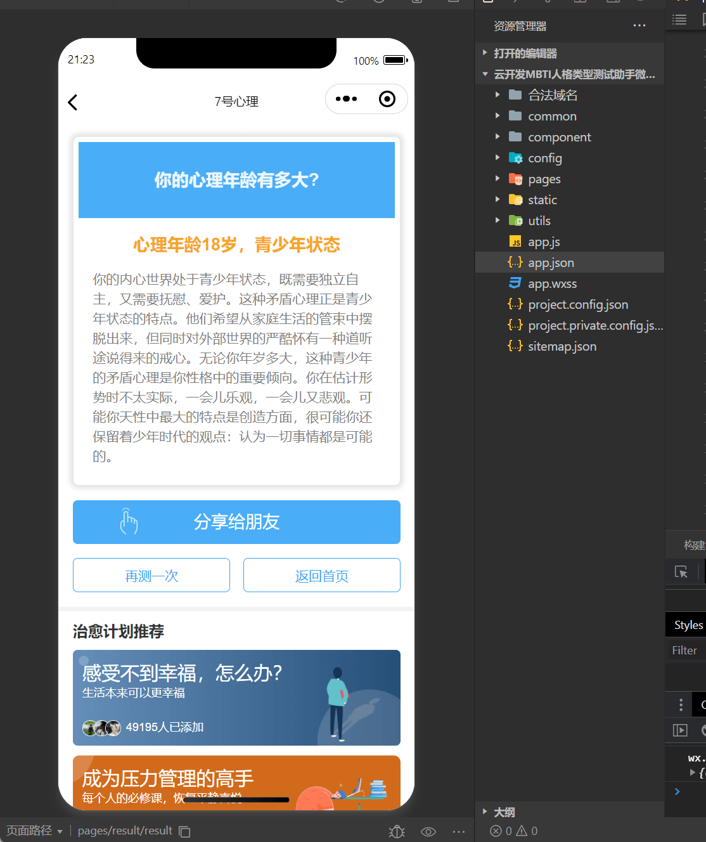Screen dimensions: 706x842
Task: Click the 治愈计划推荐 heading
Action: (x=119, y=631)
